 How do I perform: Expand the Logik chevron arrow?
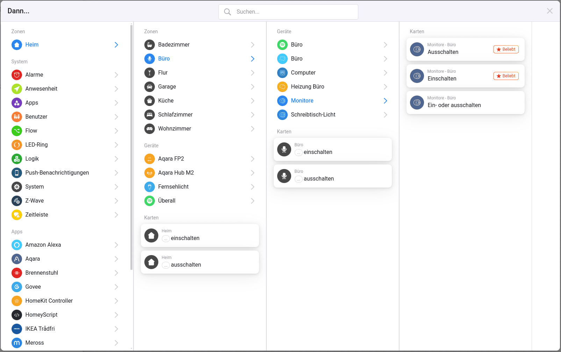click(116, 159)
